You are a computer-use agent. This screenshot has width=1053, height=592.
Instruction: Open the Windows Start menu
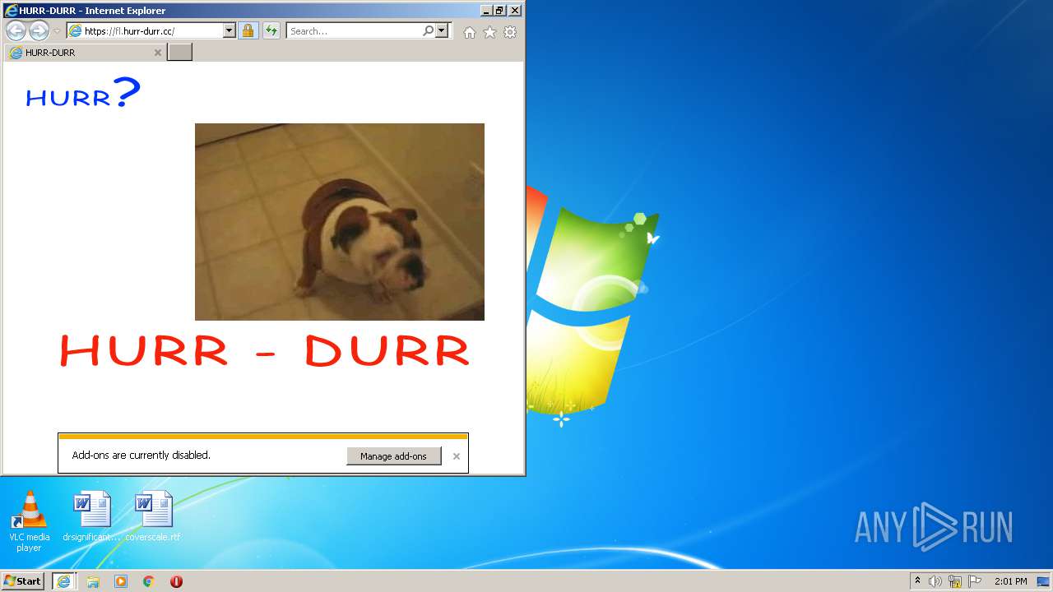point(23,581)
